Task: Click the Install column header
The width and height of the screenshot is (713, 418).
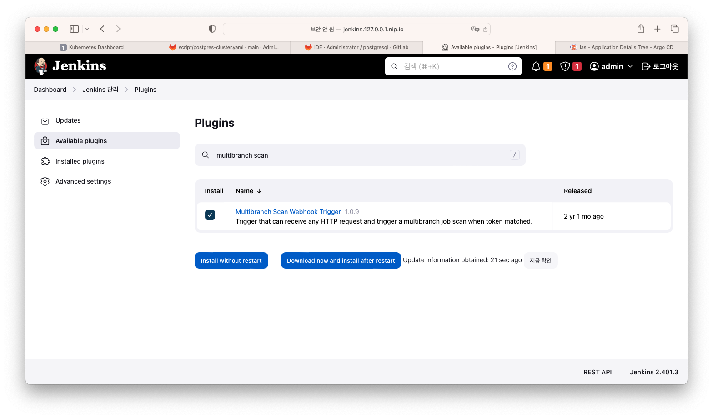Action: click(214, 191)
